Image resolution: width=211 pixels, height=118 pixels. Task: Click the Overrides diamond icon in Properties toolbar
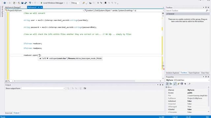(185, 84)
